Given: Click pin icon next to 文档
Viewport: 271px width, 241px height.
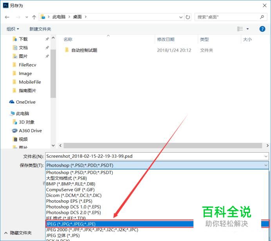Looking at the screenshot, I should [47, 48].
